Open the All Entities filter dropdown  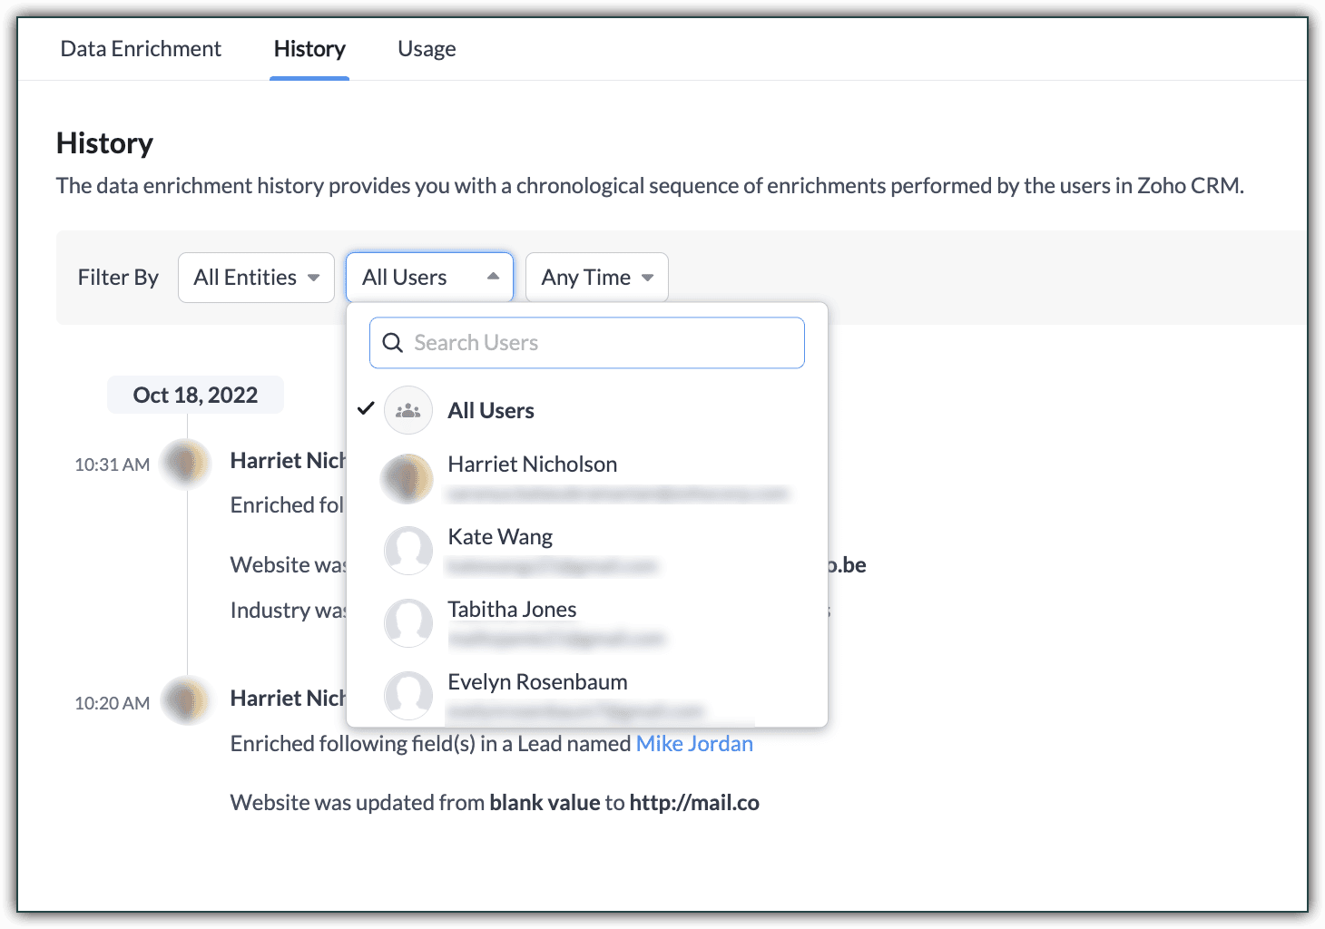(x=256, y=278)
